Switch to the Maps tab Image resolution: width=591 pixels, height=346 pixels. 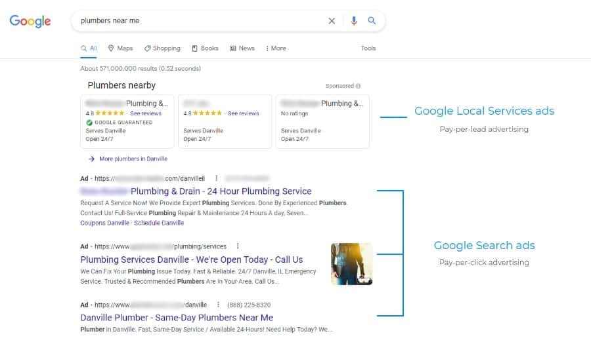(x=120, y=48)
